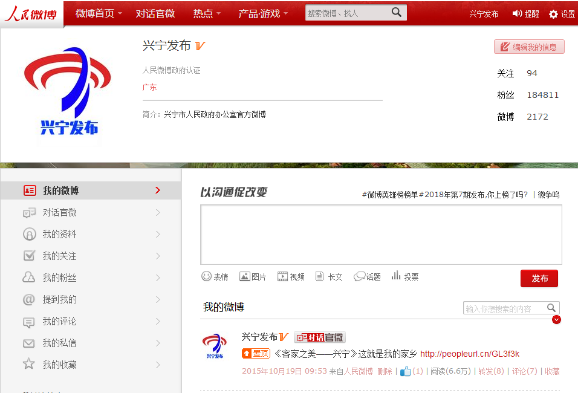Click the red 发布 button
578x393 pixels.
tap(539, 278)
